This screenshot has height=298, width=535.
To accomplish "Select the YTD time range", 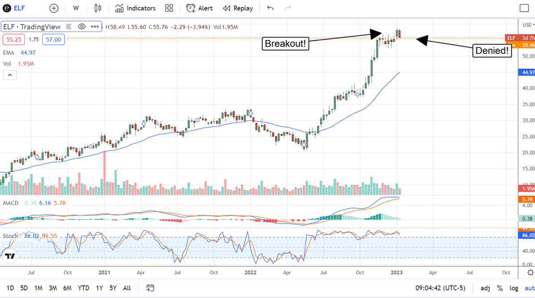I will pyautogui.click(x=83, y=288).
